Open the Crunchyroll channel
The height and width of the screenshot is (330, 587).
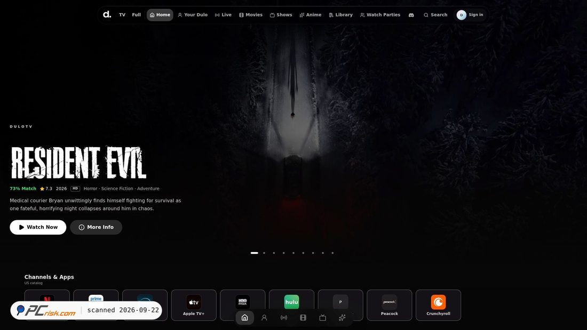click(x=438, y=305)
